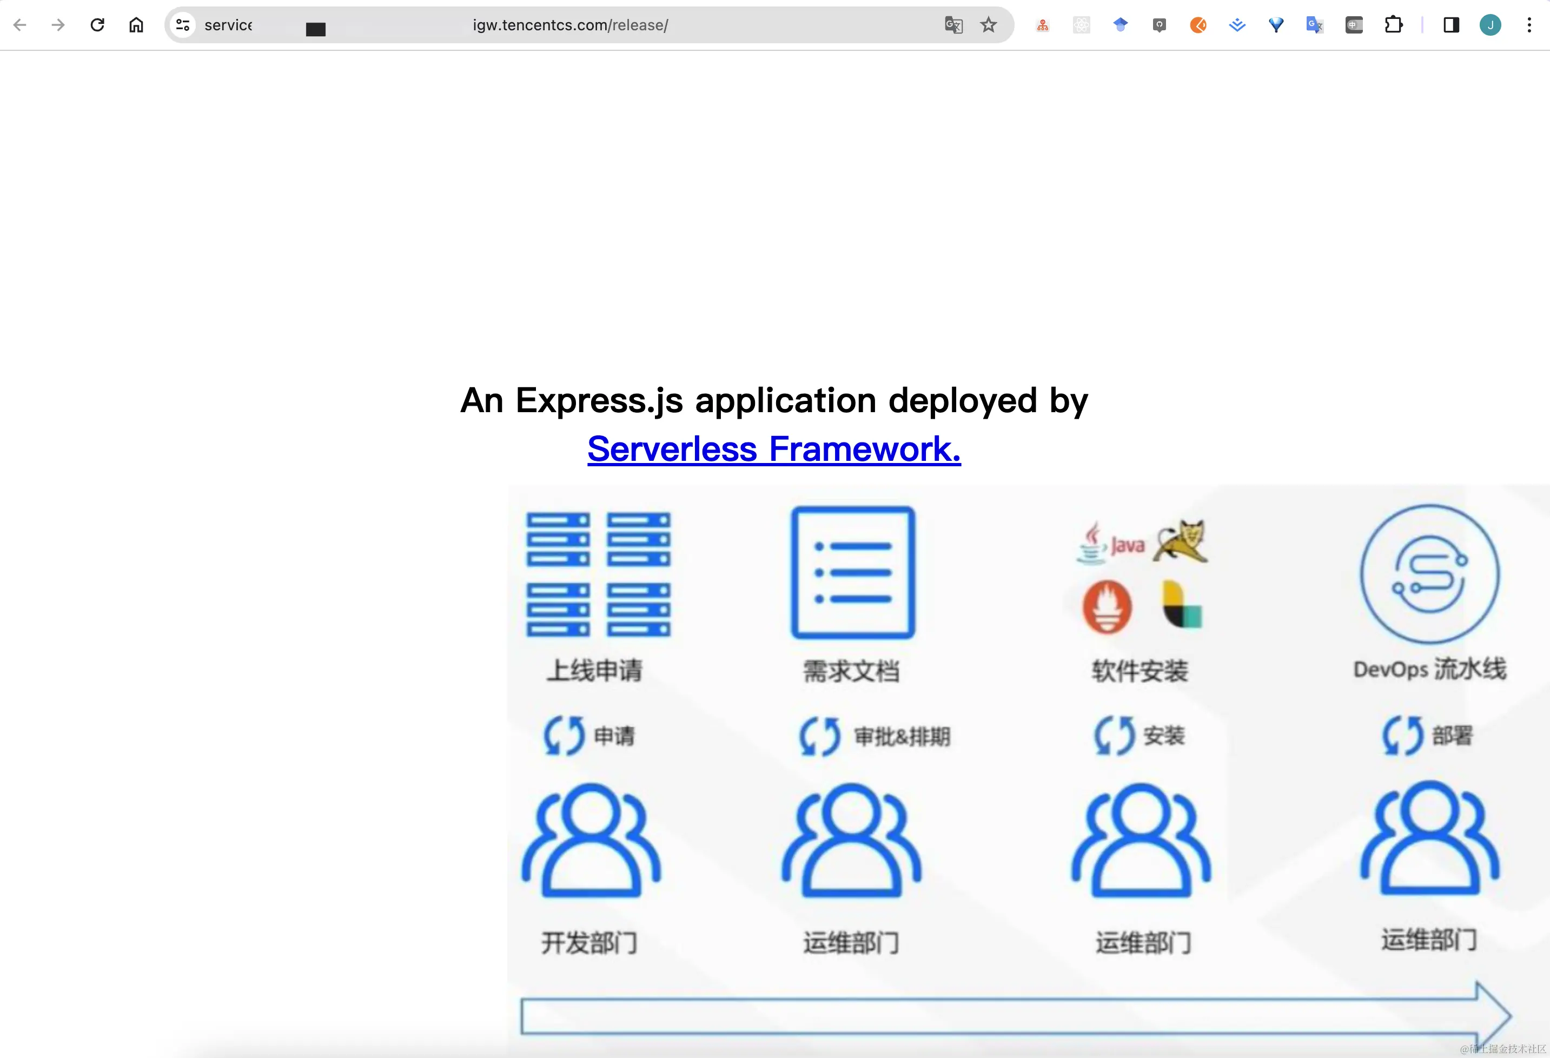Open the React Developer Tools extension
The width and height of the screenshot is (1550, 1058).
point(1081,25)
